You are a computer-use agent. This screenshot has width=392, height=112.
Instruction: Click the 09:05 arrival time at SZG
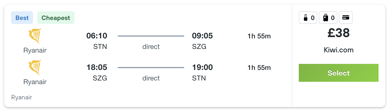202,36
